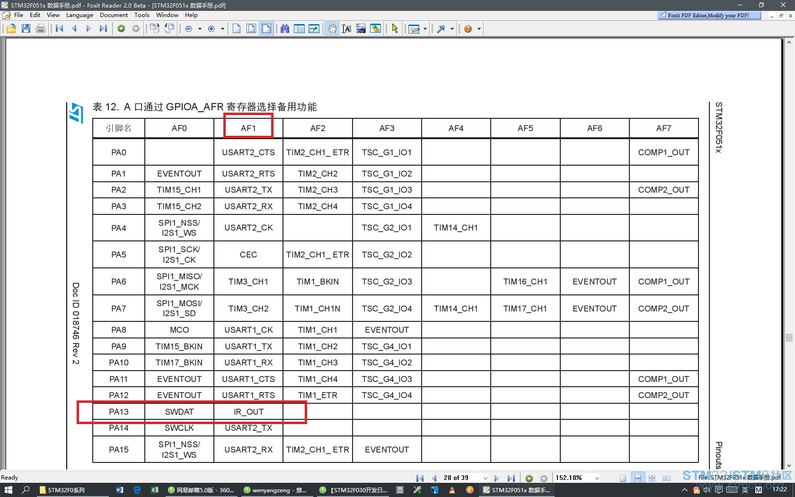Open the Edit menu
Viewport: 795px width, 497px height.
click(35, 15)
